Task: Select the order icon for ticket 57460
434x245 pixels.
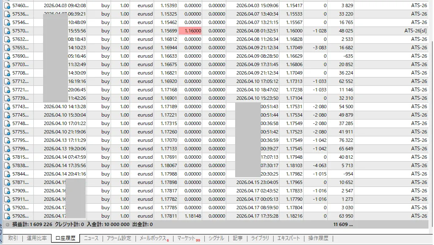Action: pyautogui.click(x=7, y=5)
